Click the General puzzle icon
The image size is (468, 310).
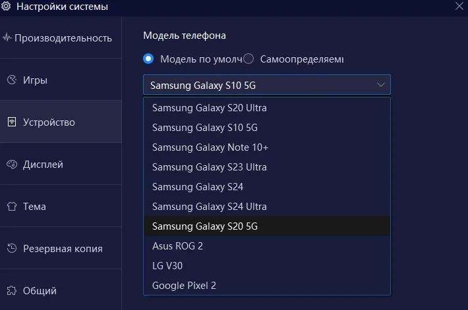click(x=12, y=290)
